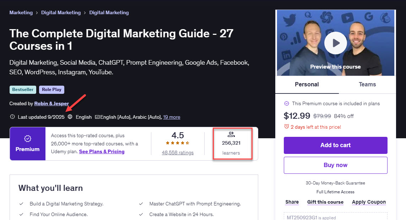406x220 pixels.
Task: Click Preview this course caption
Action: [335, 67]
